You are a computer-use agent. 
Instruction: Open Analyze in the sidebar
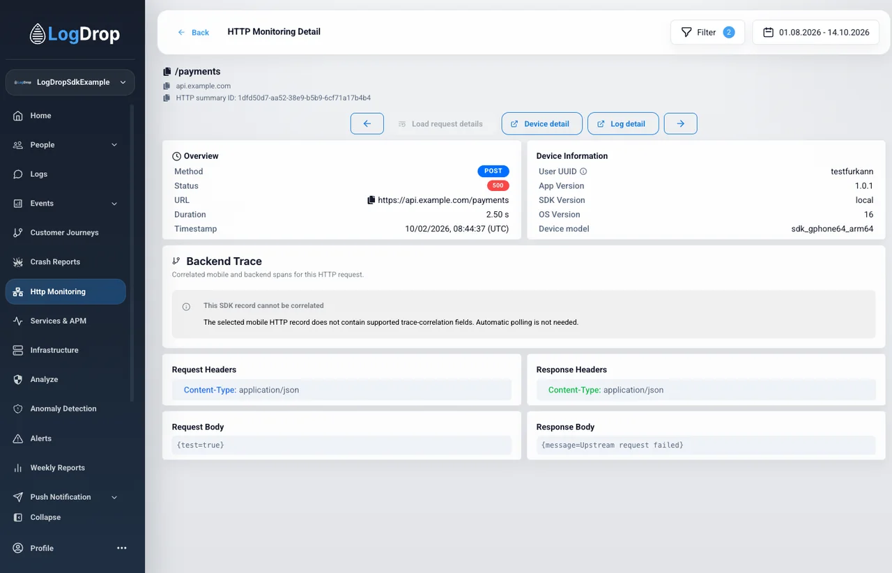pos(66,379)
